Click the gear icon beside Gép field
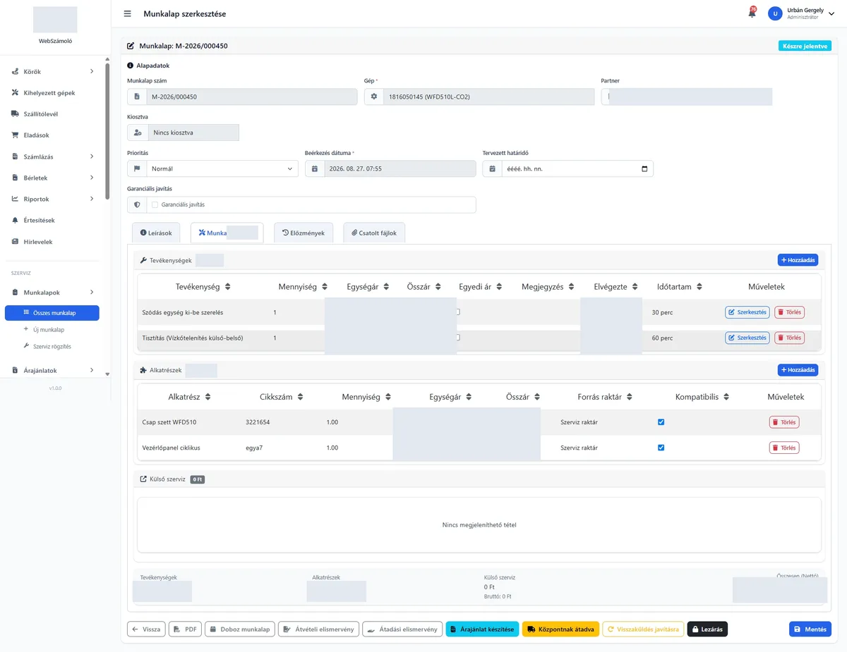 click(374, 97)
